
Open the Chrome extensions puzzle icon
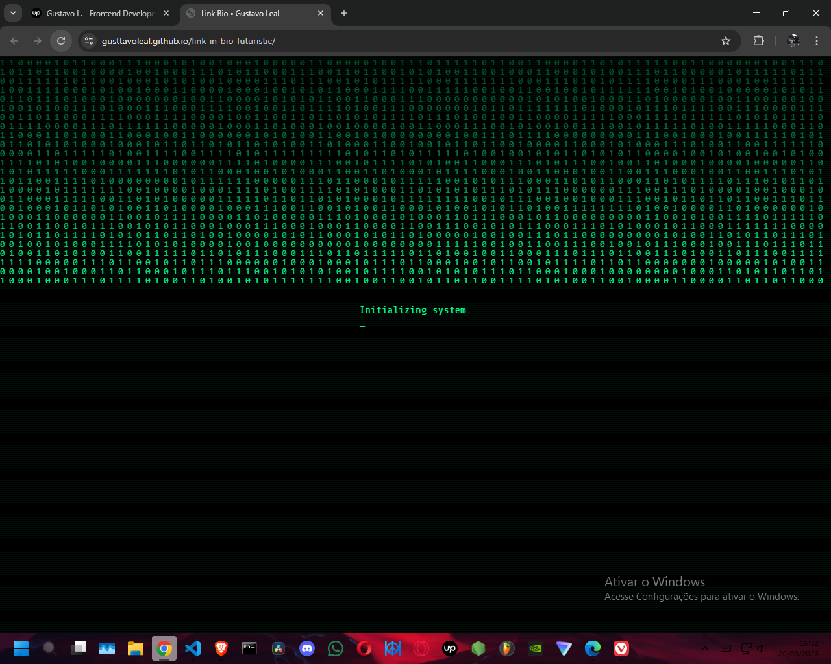758,41
